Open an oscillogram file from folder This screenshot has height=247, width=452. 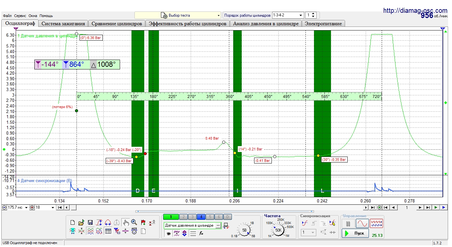81,223
